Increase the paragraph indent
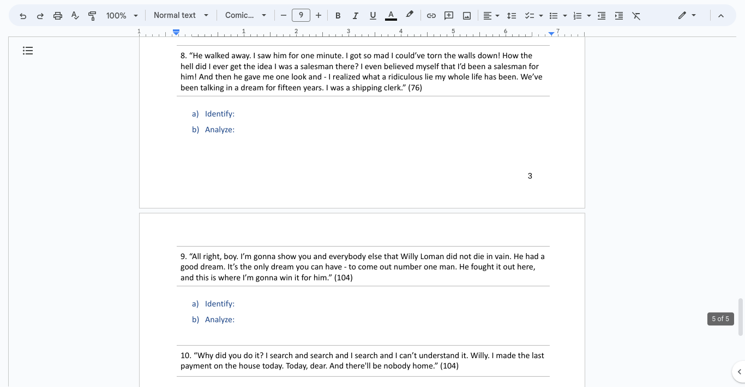The image size is (745, 387). point(619,16)
